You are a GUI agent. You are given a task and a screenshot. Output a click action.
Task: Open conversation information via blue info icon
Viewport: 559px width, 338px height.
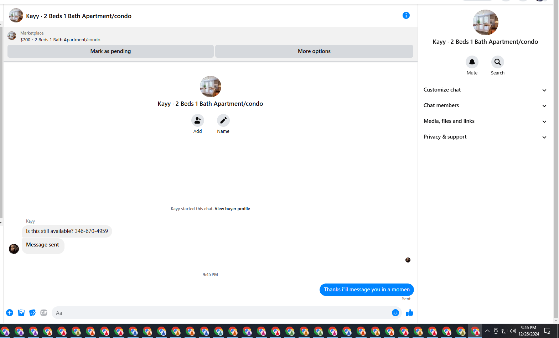tap(406, 15)
